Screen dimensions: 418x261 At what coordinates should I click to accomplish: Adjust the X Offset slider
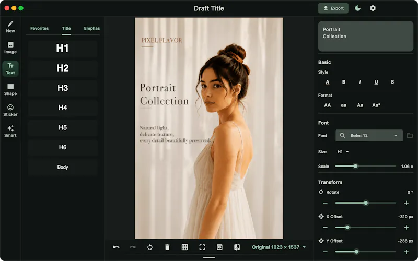(365, 228)
